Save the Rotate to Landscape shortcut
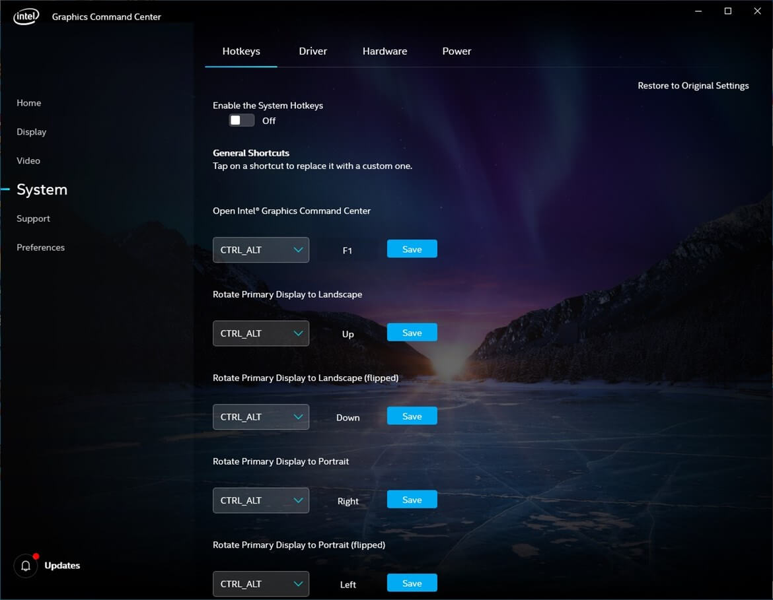773x600 pixels. (x=412, y=333)
